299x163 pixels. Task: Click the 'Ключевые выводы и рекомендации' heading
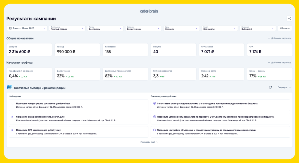tap(40, 88)
